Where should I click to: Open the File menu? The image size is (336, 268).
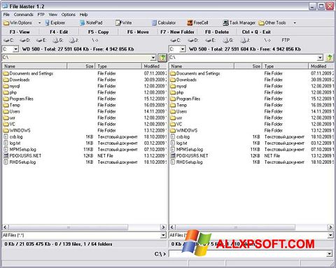point(6,15)
